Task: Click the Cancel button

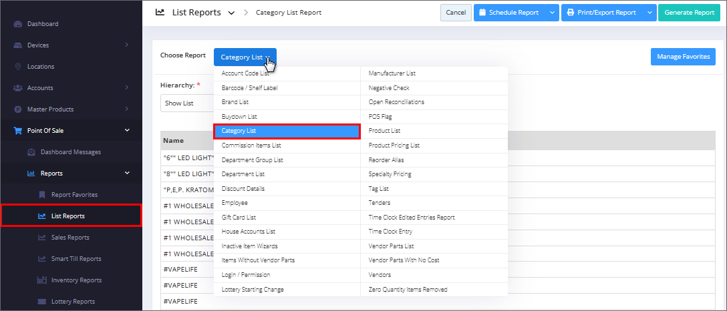Action: click(456, 13)
